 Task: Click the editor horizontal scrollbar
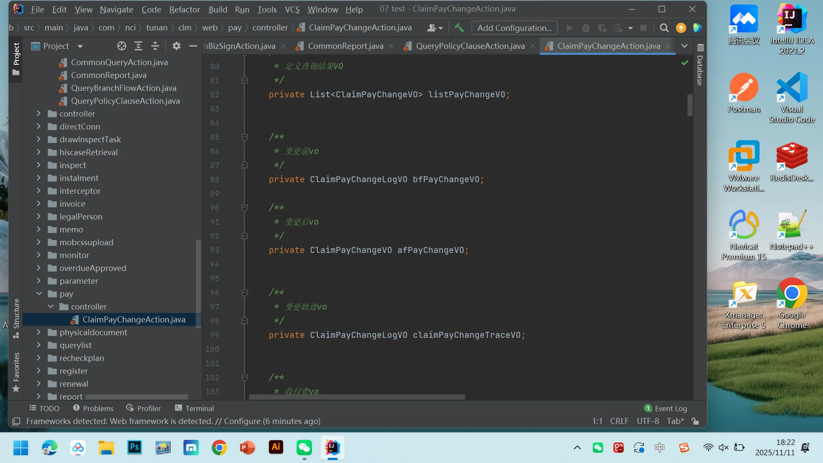357,397
